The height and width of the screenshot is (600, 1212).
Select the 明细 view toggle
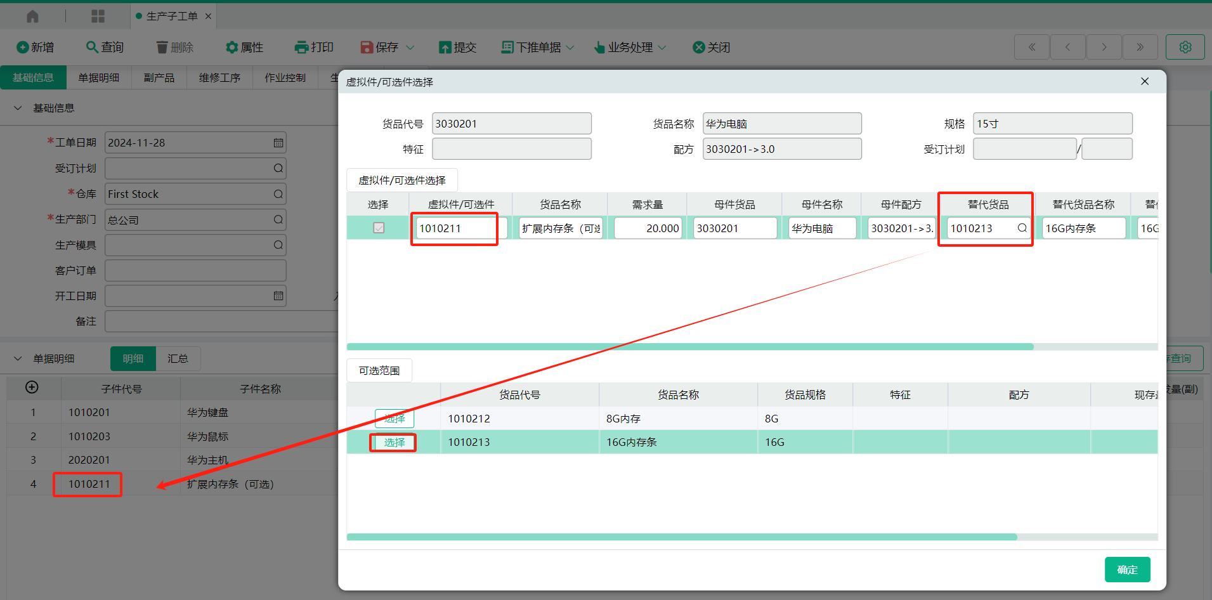coord(133,358)
